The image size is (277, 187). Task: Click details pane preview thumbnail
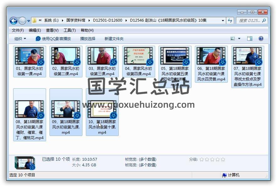click(x=25, y=163)
